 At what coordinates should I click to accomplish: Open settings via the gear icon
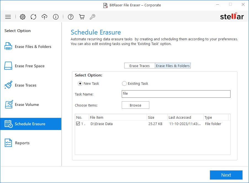pos(23,17)
